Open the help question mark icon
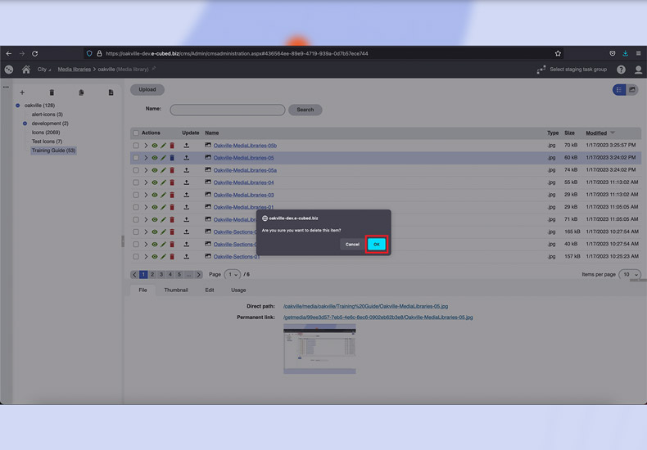 (621, 70)
